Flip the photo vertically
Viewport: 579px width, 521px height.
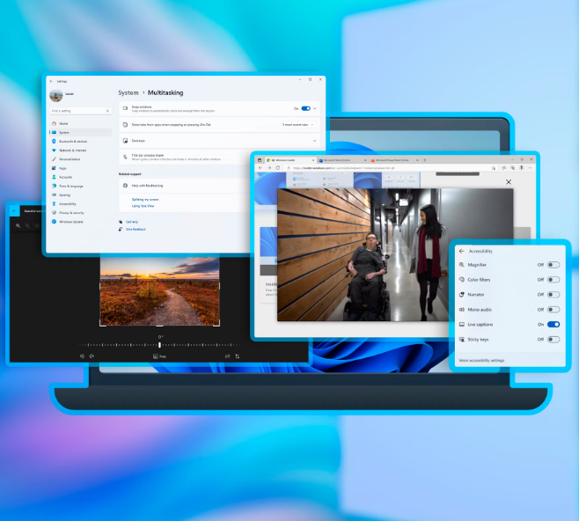point(237,356)
